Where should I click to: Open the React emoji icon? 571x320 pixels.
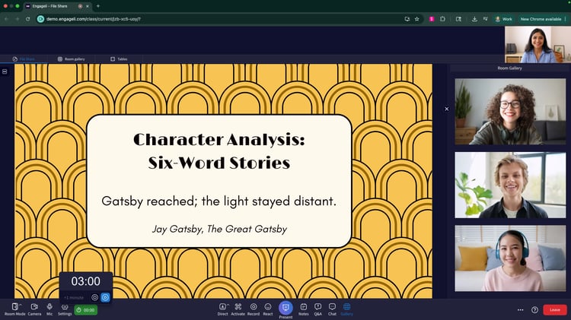(x=268, y=306)
